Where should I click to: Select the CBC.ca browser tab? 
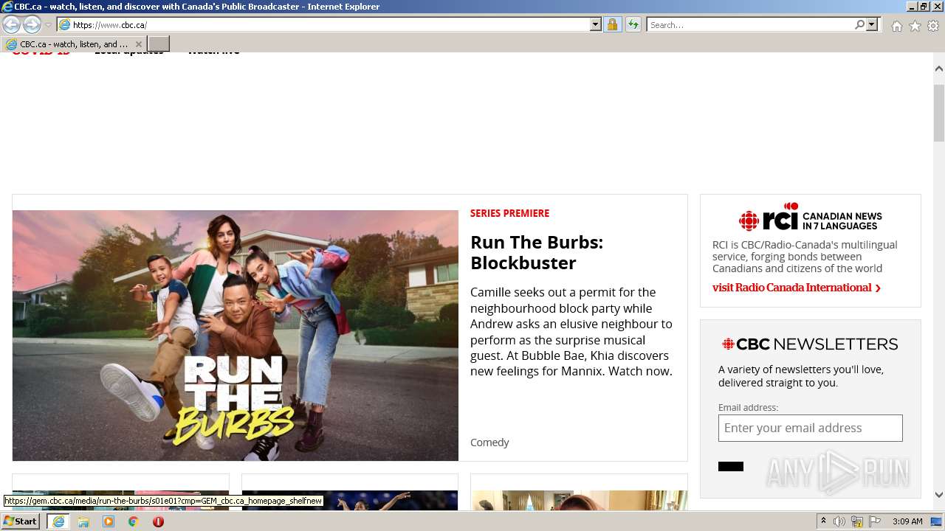coord(74,44)
